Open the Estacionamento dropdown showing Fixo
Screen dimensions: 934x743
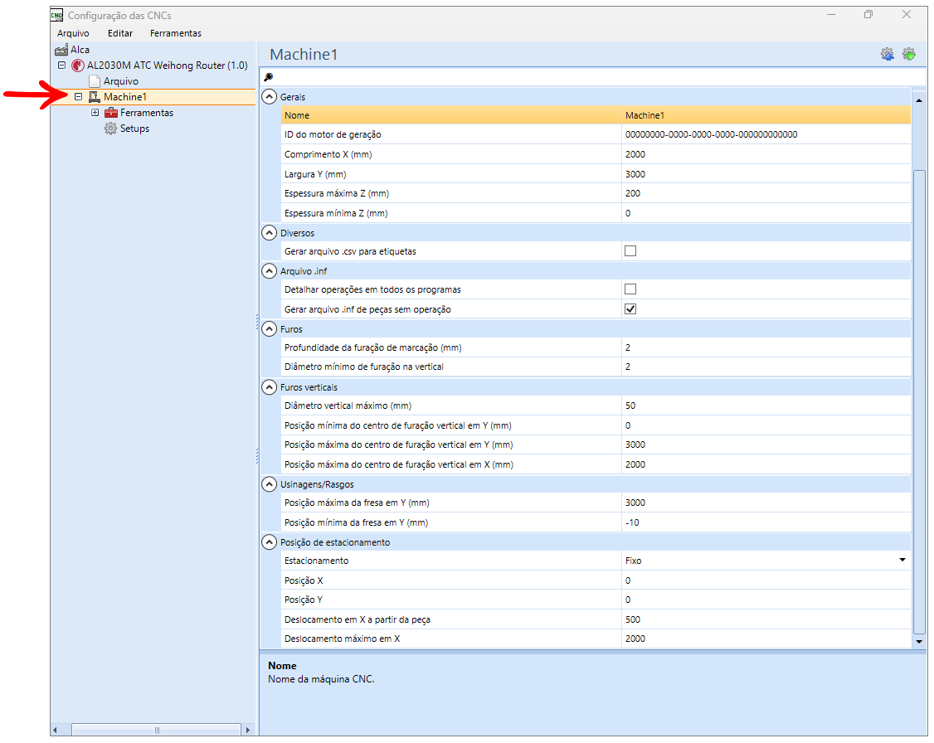click(902, 561)
